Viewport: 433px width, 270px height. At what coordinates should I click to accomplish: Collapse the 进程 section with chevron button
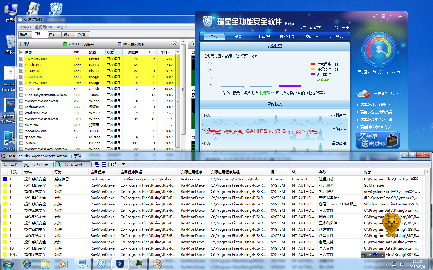[174, 44]
